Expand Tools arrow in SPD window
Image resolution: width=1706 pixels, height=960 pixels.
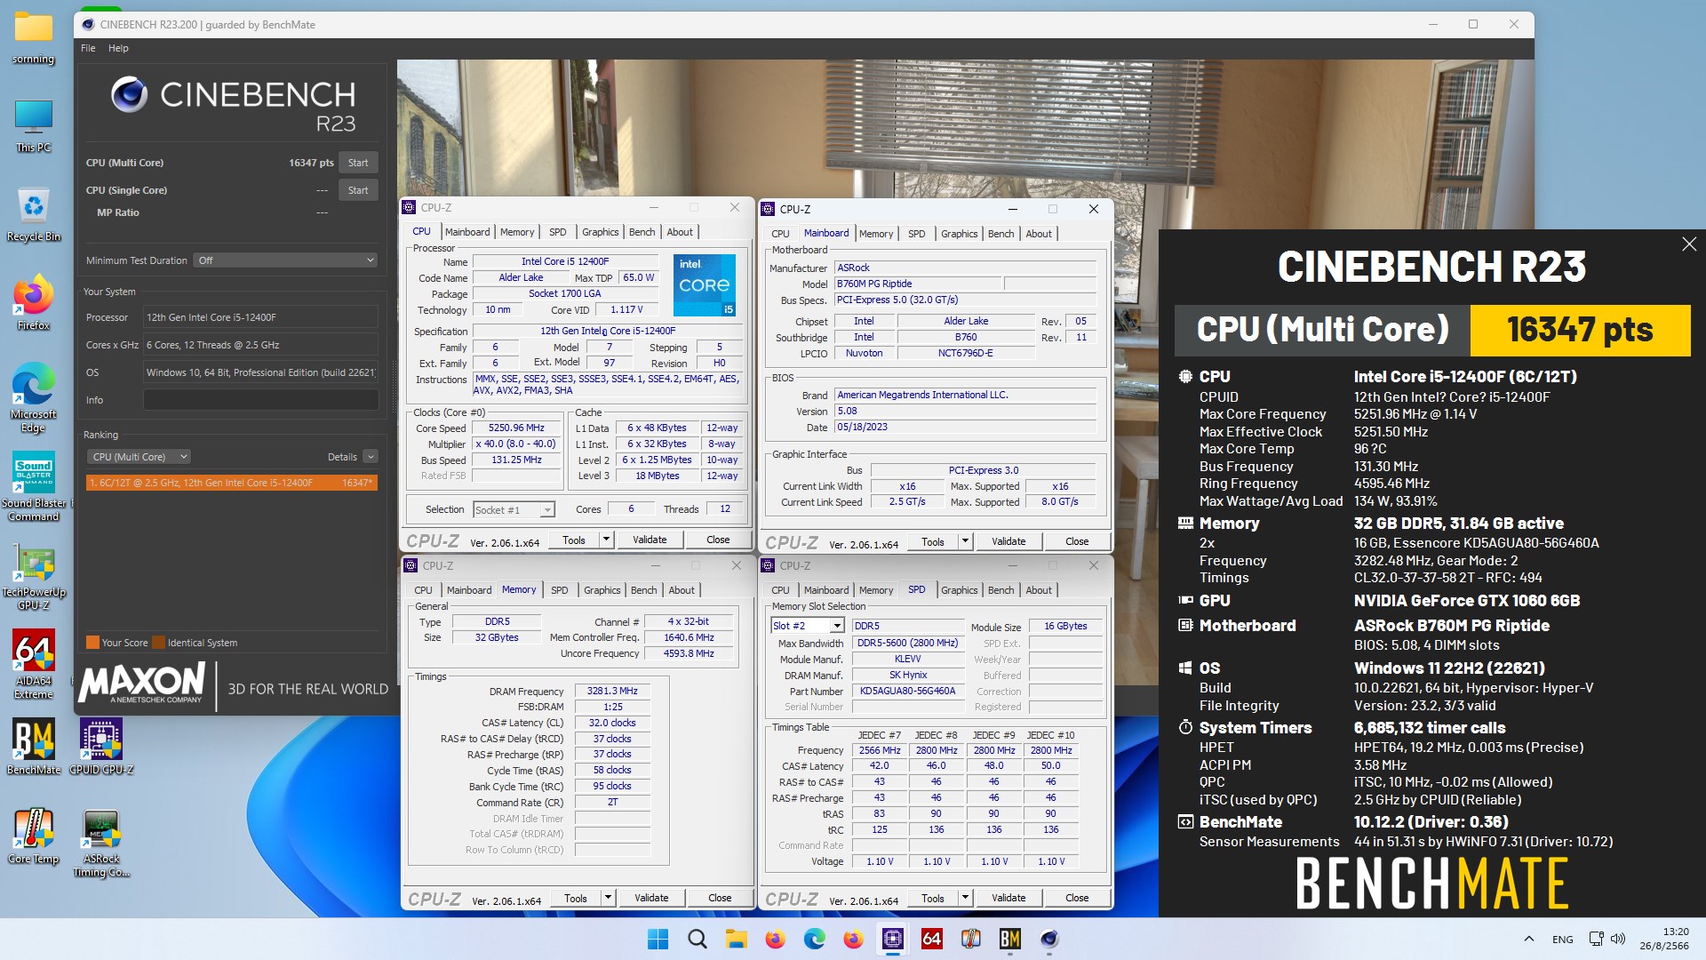click(x=965, y=898)
